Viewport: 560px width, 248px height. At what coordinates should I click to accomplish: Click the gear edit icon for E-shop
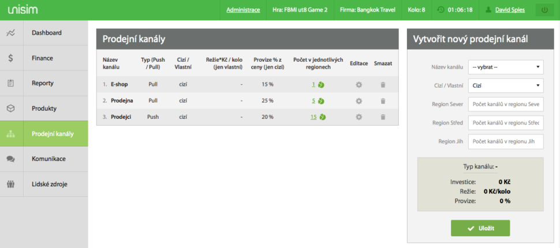click(x=359, y=85)
